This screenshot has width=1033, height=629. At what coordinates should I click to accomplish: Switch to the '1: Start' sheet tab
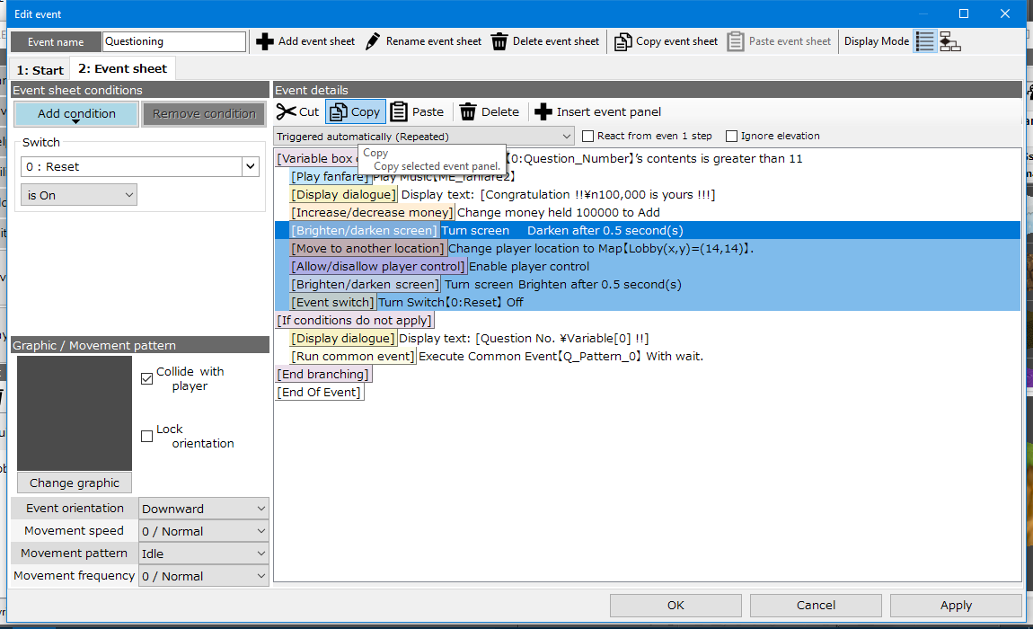point(40,70)
